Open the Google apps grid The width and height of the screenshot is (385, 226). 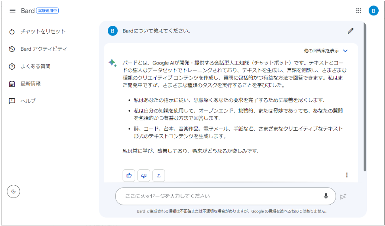pyautogui.click(x=358, y=11)
